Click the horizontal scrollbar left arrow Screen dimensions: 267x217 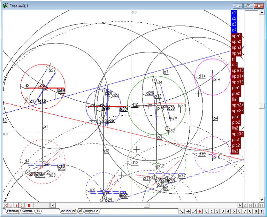click(x=53, y=205)
